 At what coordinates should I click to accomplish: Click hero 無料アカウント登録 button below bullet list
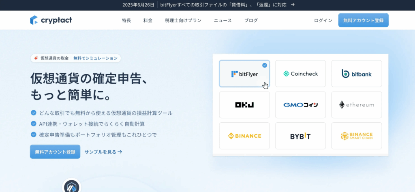click(x=55, y=151)
